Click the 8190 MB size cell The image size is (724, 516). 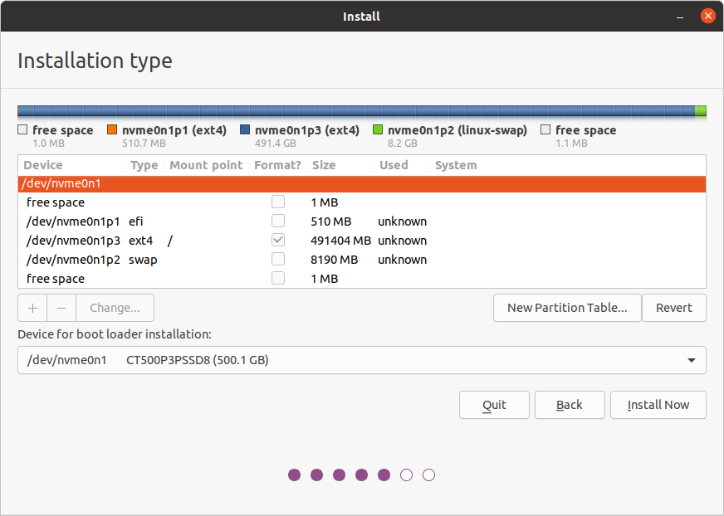click(335, 260)
